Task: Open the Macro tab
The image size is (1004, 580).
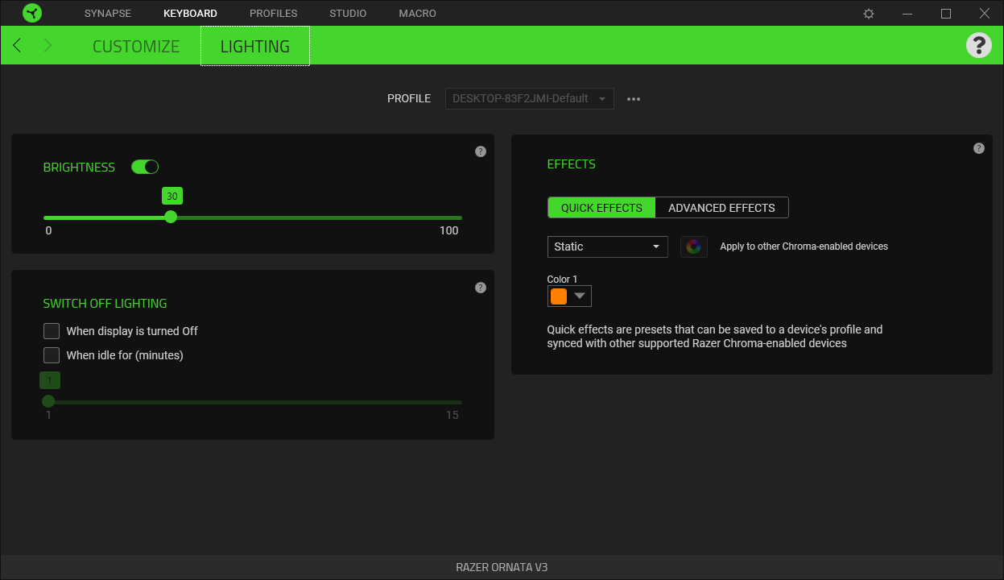Action: pos(418,14)
